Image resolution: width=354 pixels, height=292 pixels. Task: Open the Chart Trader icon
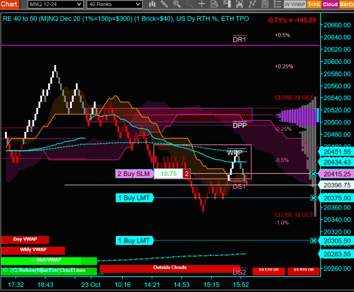click(227, 4)
